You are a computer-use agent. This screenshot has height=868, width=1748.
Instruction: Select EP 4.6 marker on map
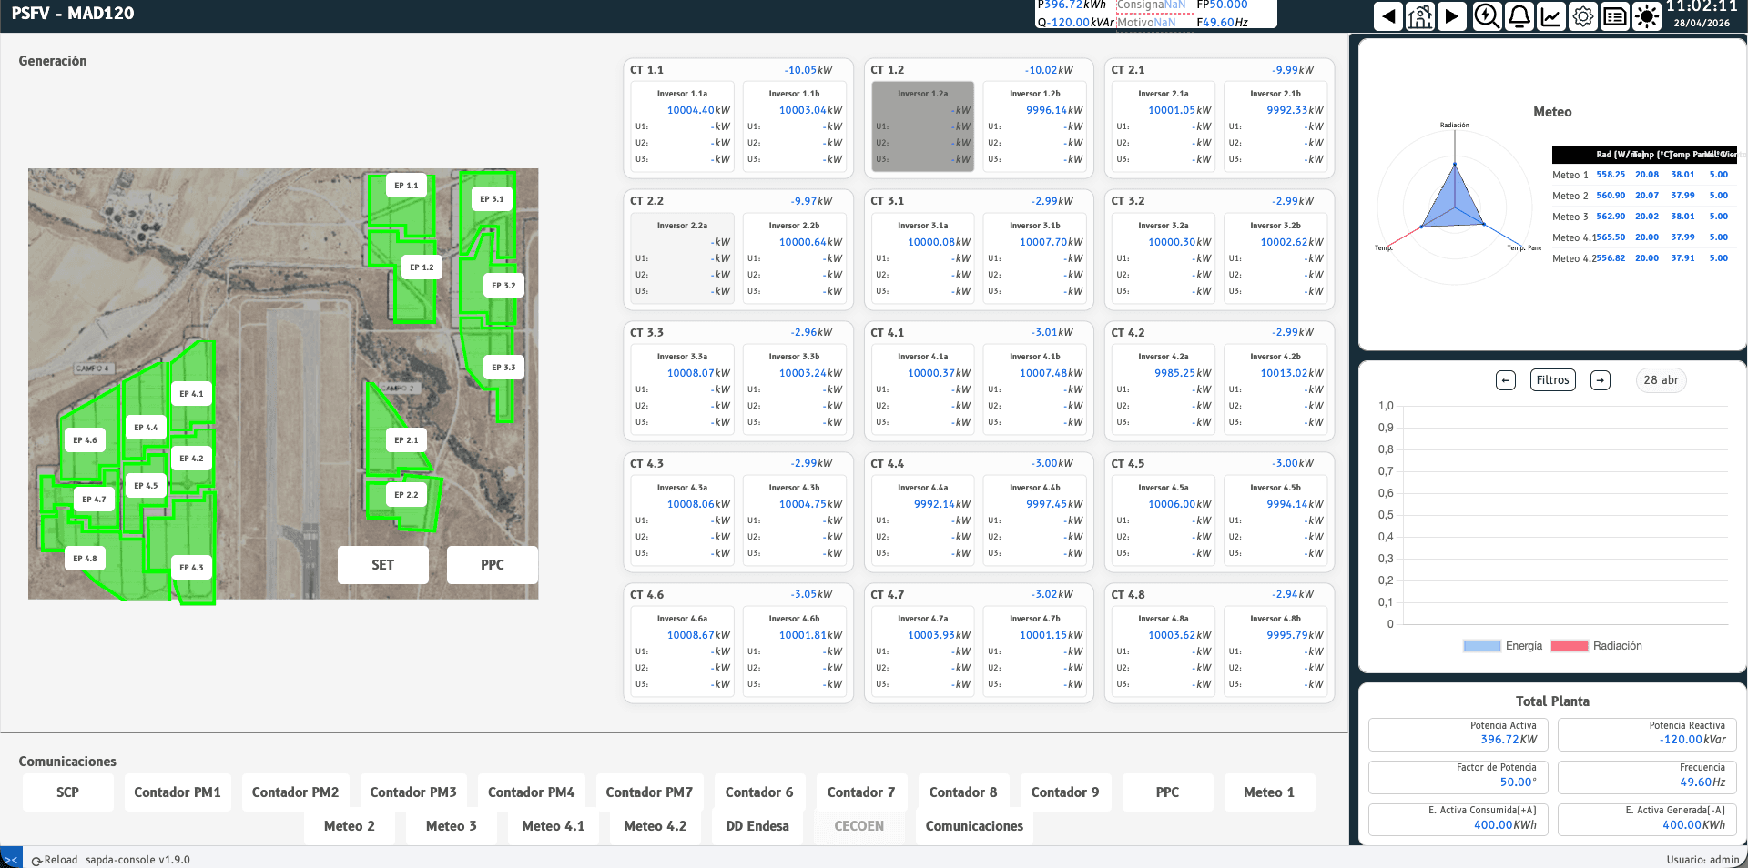(x=85, y=440)
